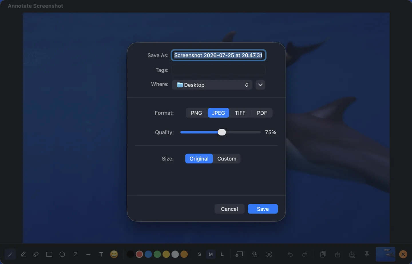The image size is (412, 264).
Task: Select the eraser tool
Action: tap(36, 254)
